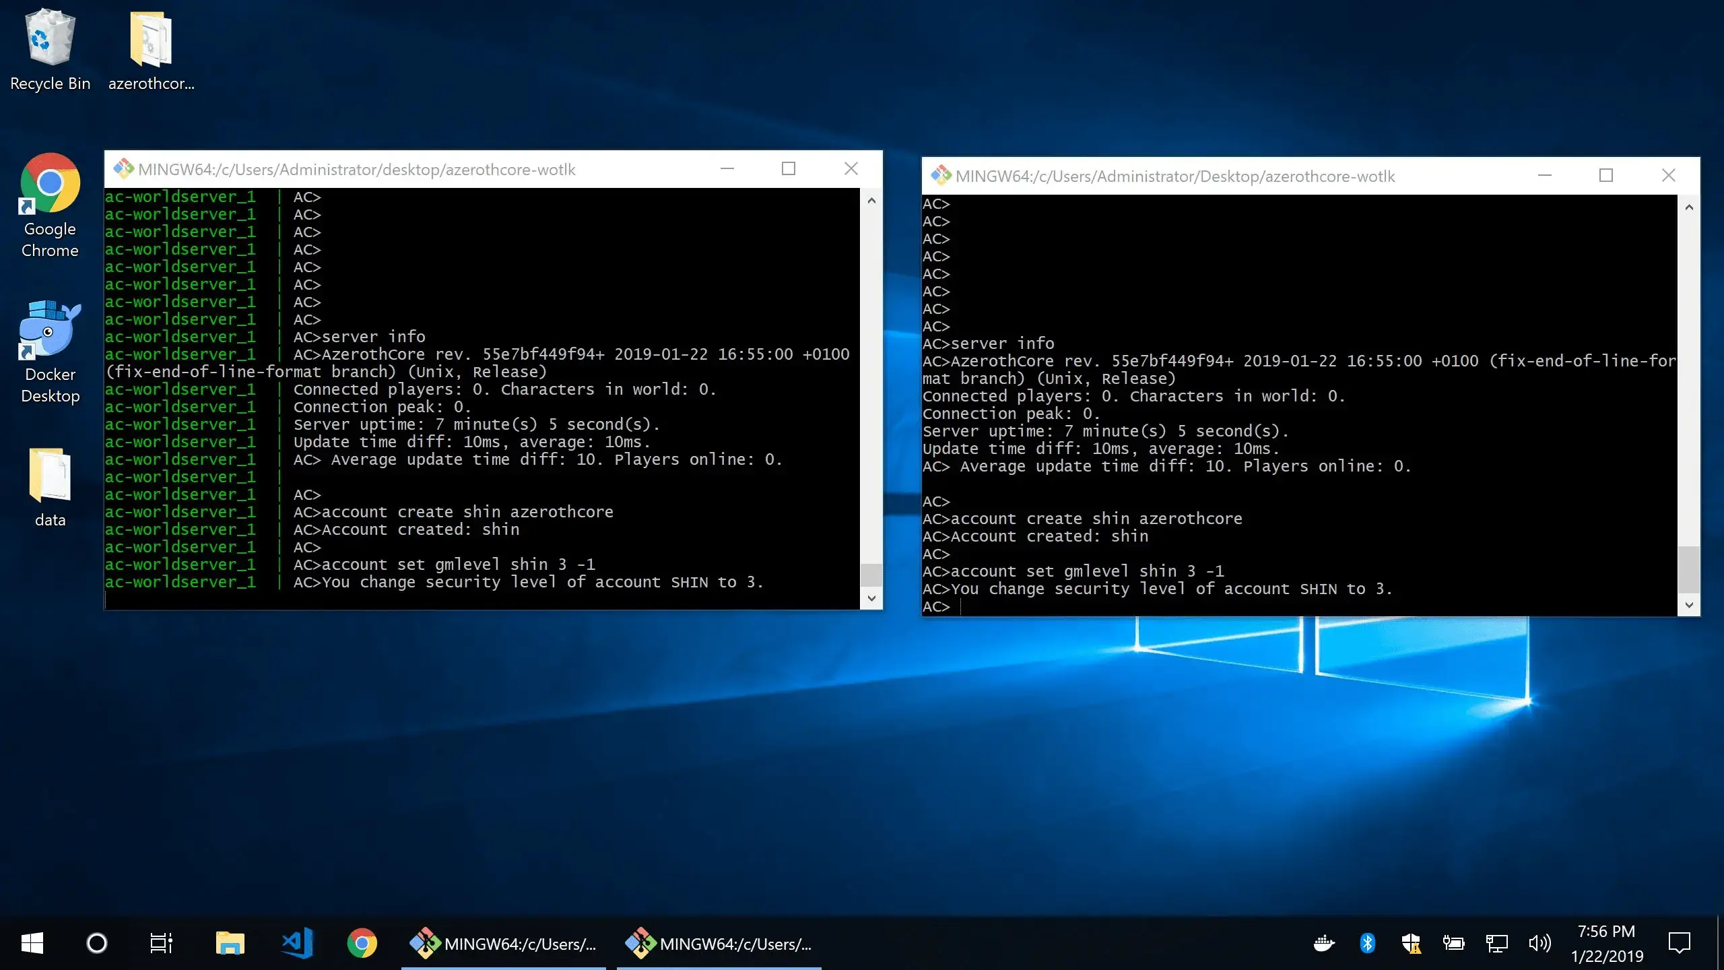Close the right MINGW64 terminal window

click(1669, 175)
